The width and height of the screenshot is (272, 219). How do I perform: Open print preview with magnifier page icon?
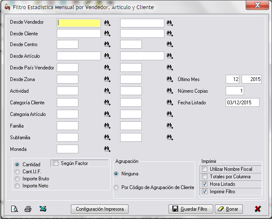click(15, 209)
